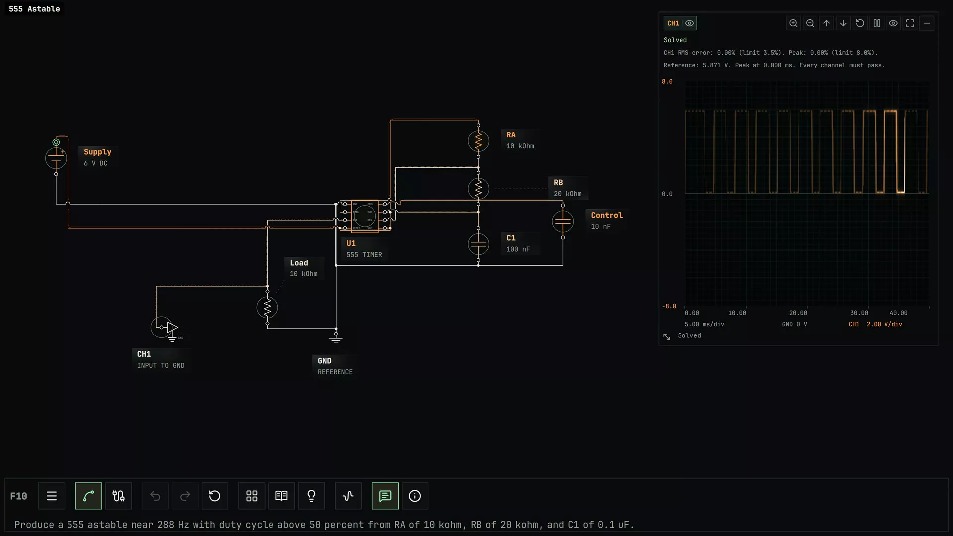Pause the oscilloscope trace
This screenshot has width=953, height=536.
877,23
